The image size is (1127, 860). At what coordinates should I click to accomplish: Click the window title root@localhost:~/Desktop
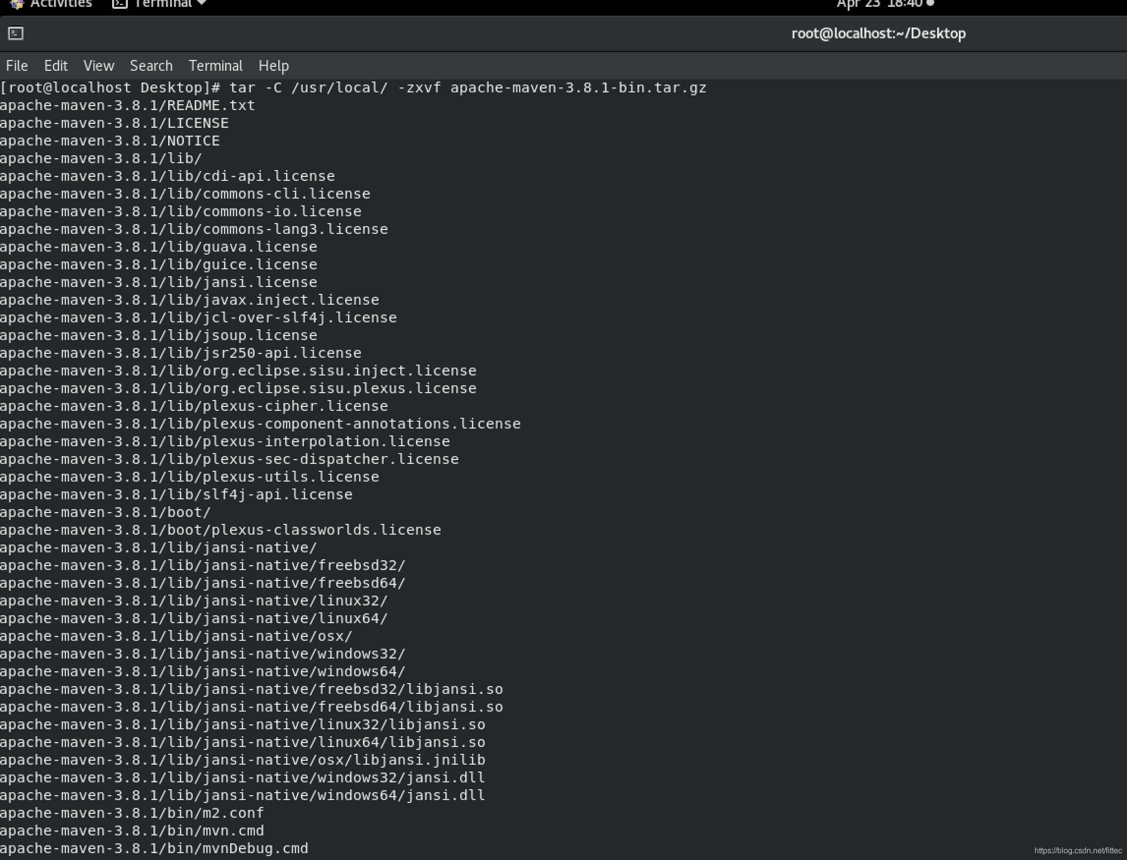878,33
